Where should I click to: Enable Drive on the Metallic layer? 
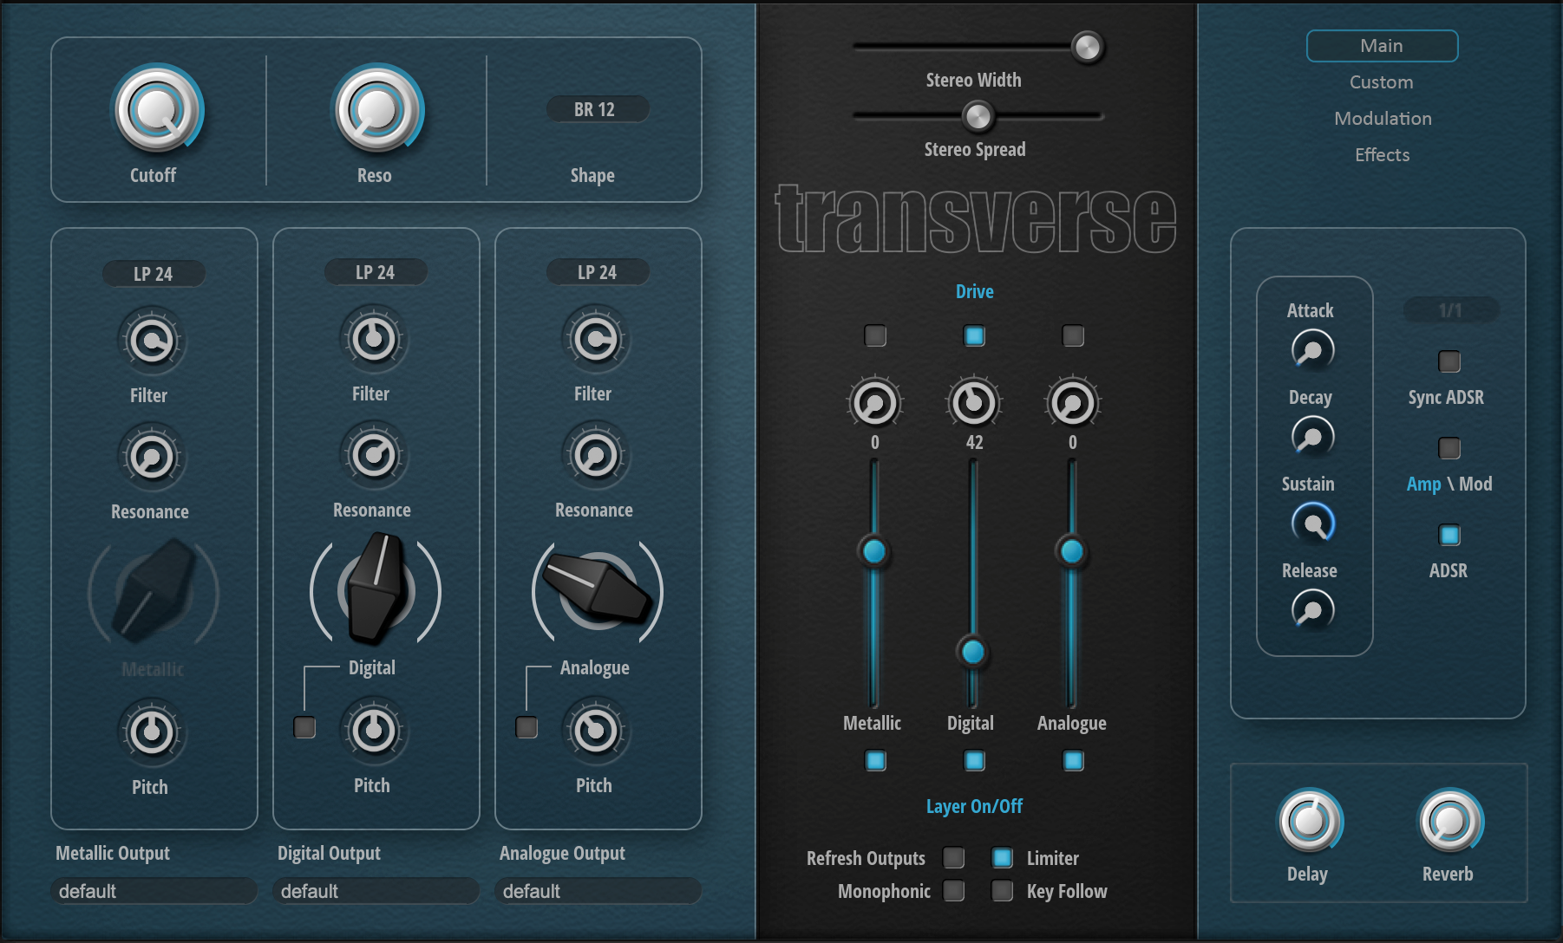pyautogui.click(x=874, y=335)
